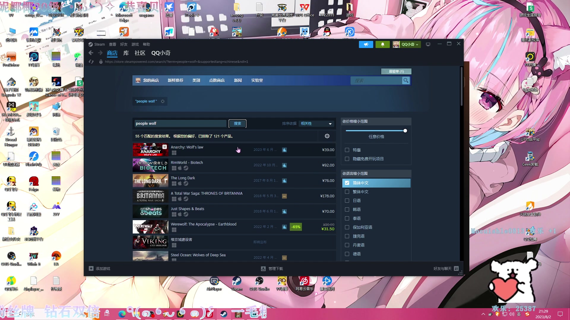Screen dimensions: 570x320
Task: Click the mixed review icon on THRONES OF BRITANNIA
Action: click(284, 196)
